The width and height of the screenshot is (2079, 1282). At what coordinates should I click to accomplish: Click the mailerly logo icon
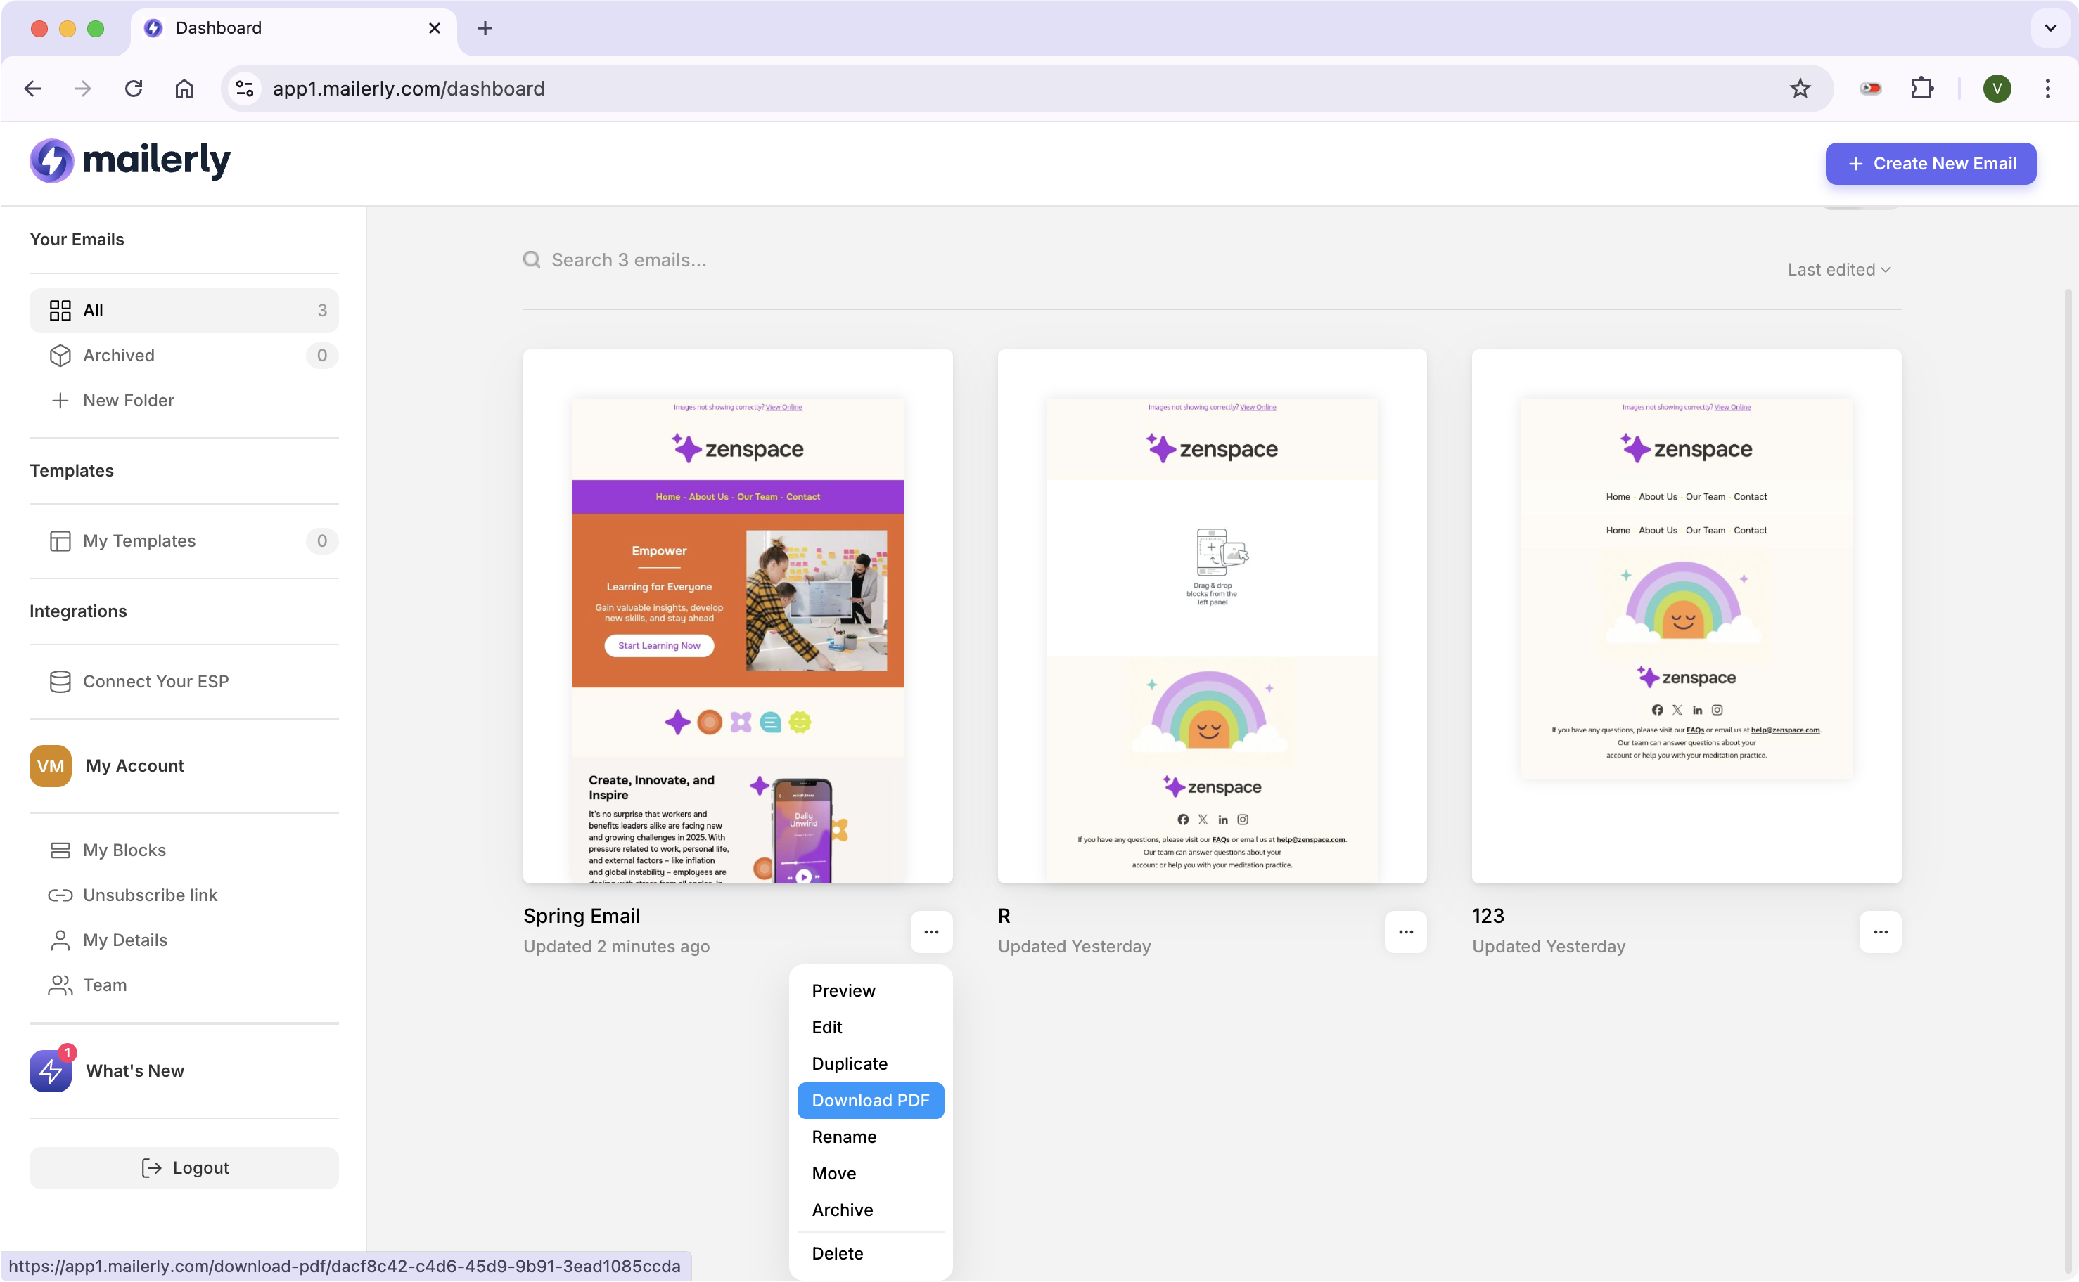coord(52,160)
